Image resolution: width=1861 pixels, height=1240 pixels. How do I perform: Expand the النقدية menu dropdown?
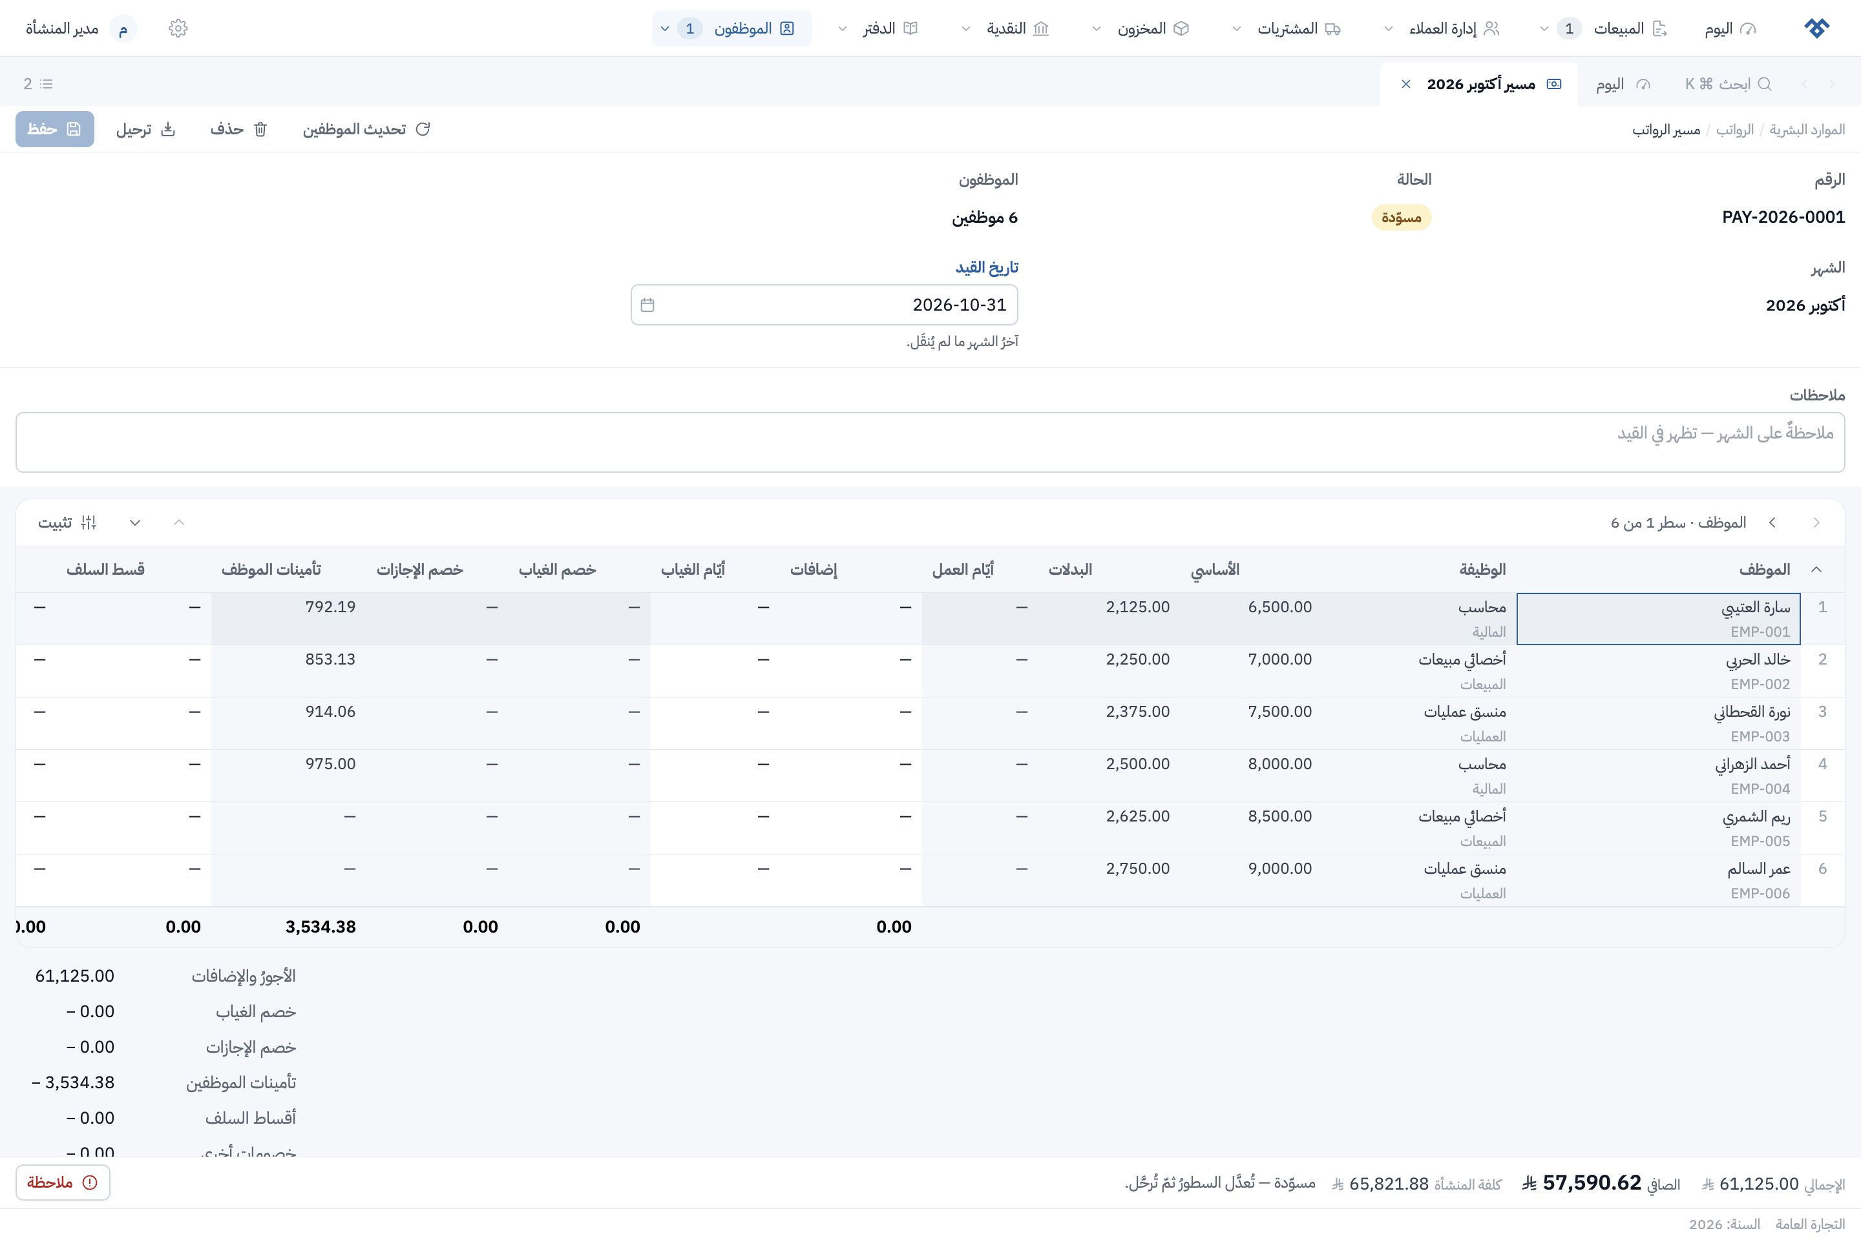(x=966, y=28)
